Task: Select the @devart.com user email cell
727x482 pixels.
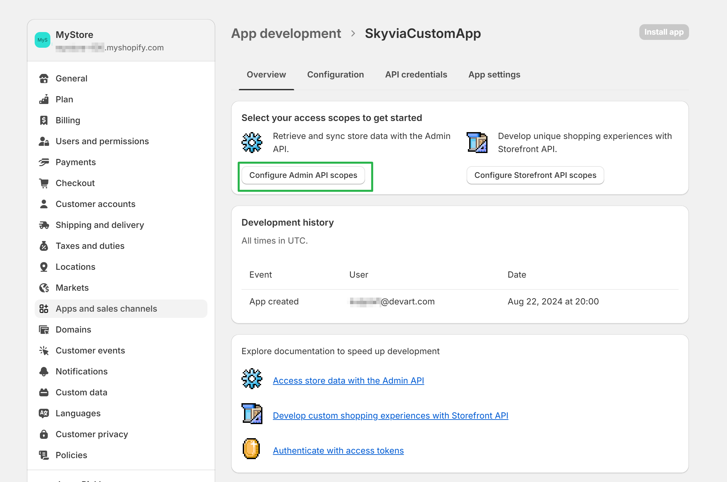Action: point(392,301)
